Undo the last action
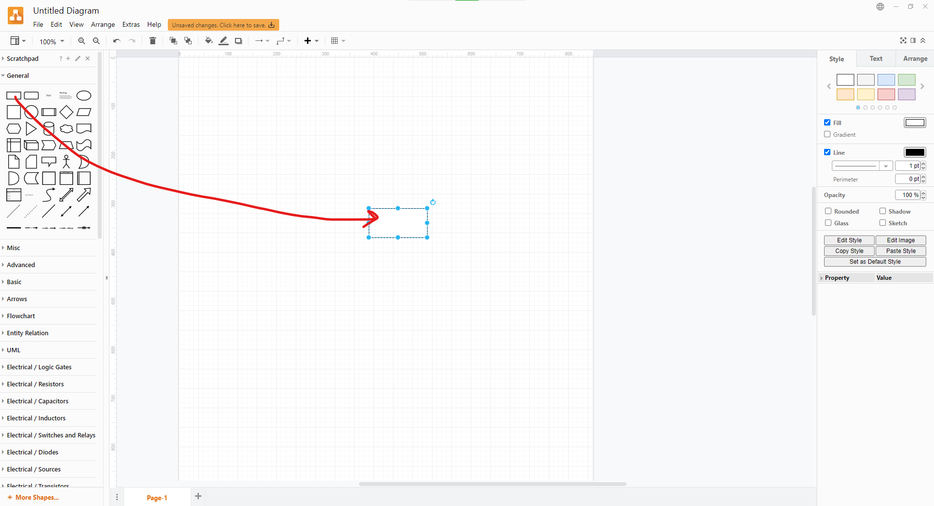 point(116,41)
